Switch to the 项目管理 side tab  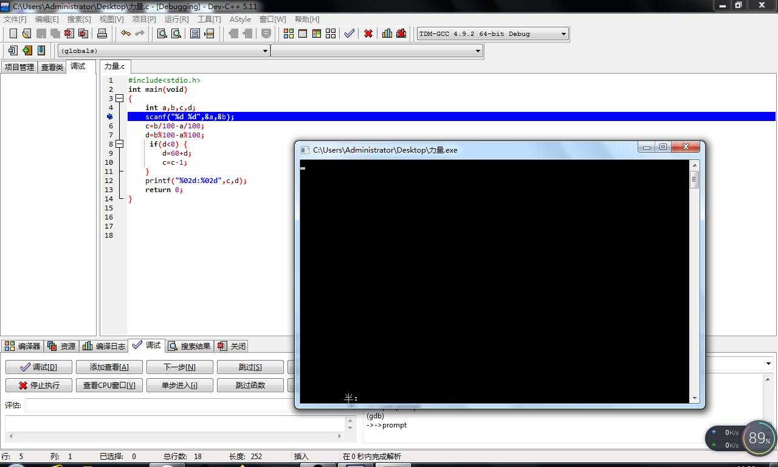point(19,67)
